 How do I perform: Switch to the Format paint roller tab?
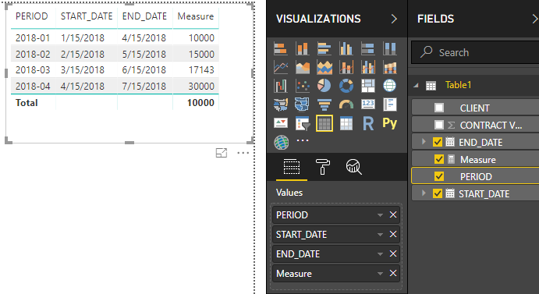(322, 167)
